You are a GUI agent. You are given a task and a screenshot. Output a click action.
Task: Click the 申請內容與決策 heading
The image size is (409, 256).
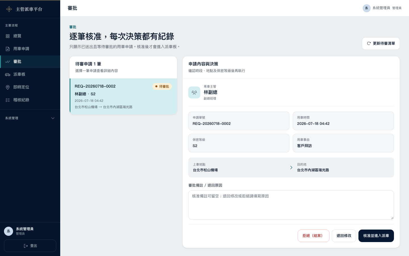(x=203, y=64)
